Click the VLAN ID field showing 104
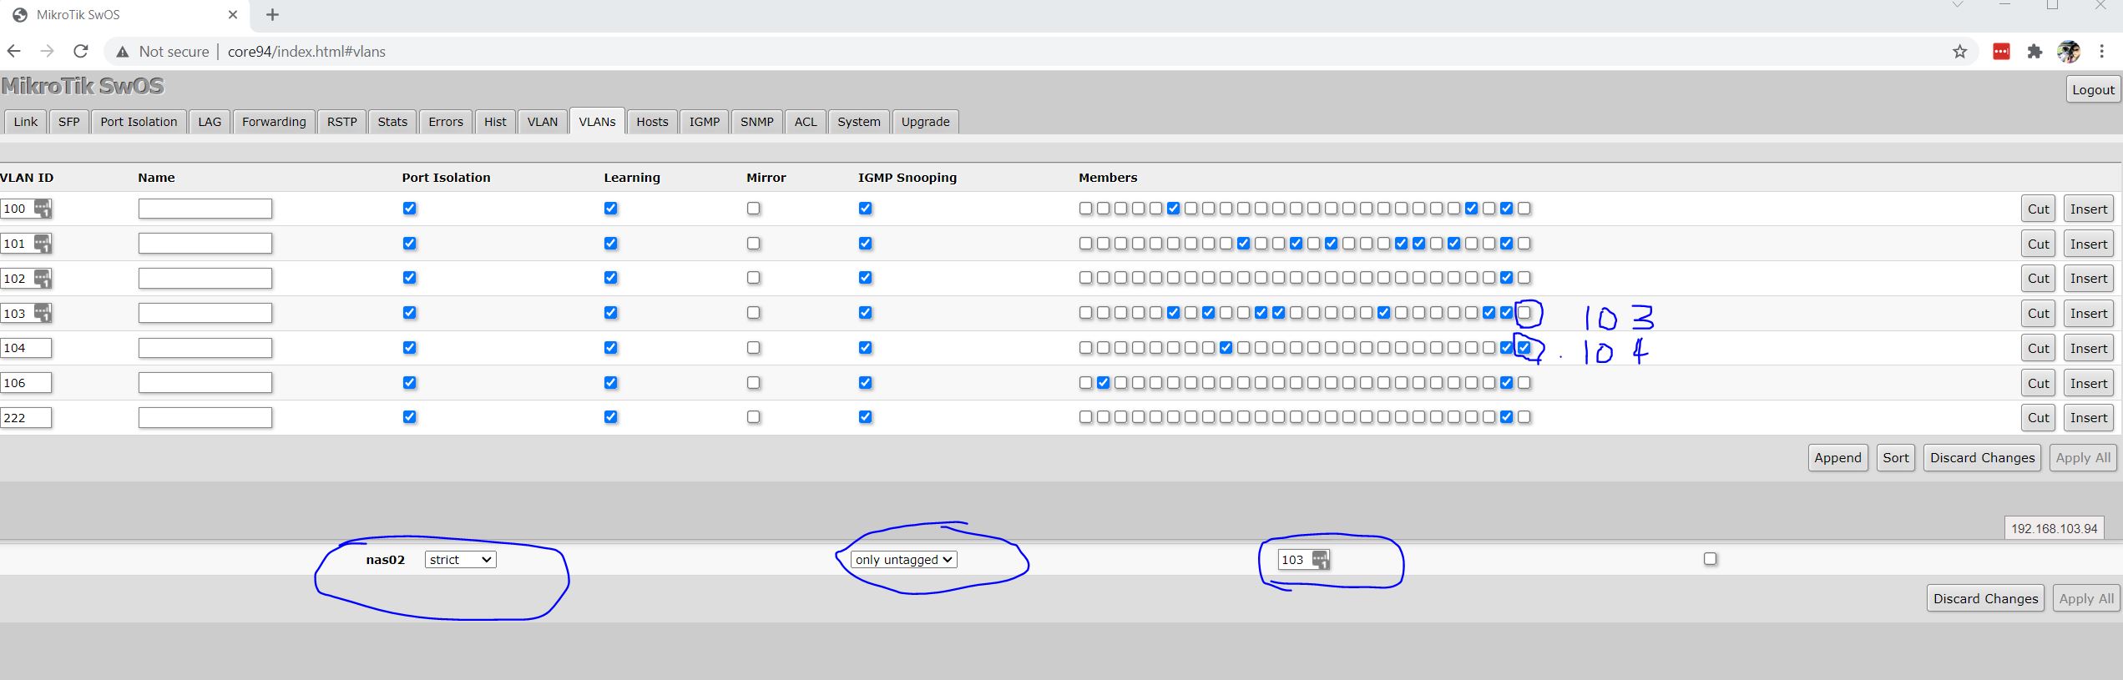Viewport: 2123px width, 680px height. (x=26, y=348)
